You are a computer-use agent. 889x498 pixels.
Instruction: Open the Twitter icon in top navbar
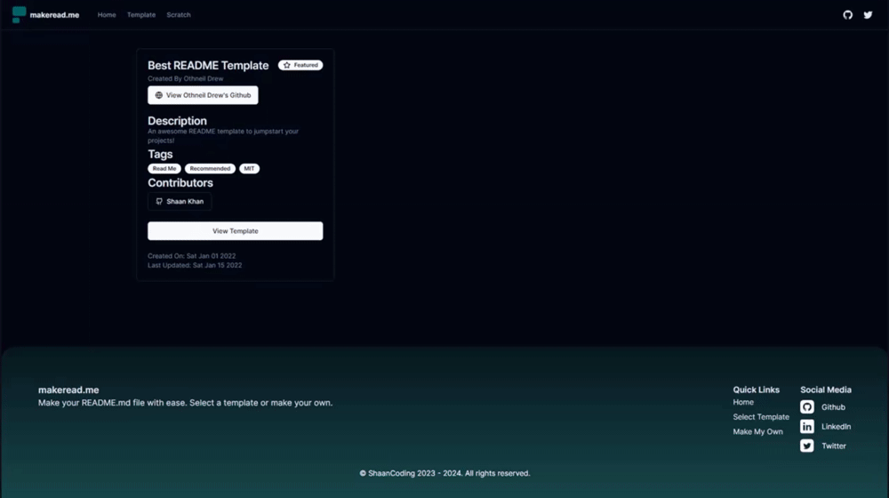(868, 15)
